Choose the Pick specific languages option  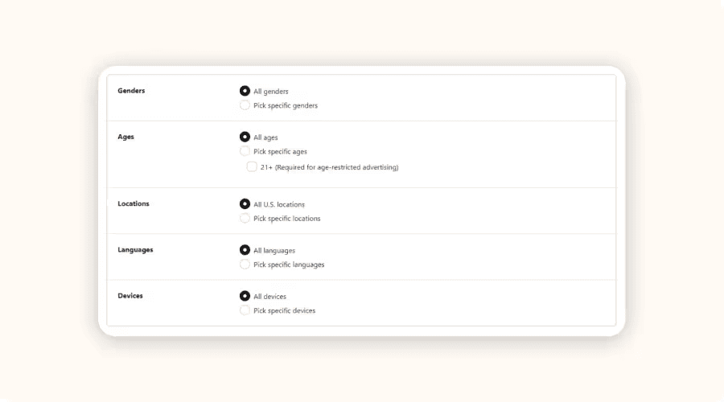click(245, 265)
